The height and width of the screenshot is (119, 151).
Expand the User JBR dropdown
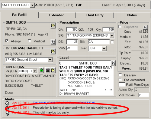coord(104,49)
